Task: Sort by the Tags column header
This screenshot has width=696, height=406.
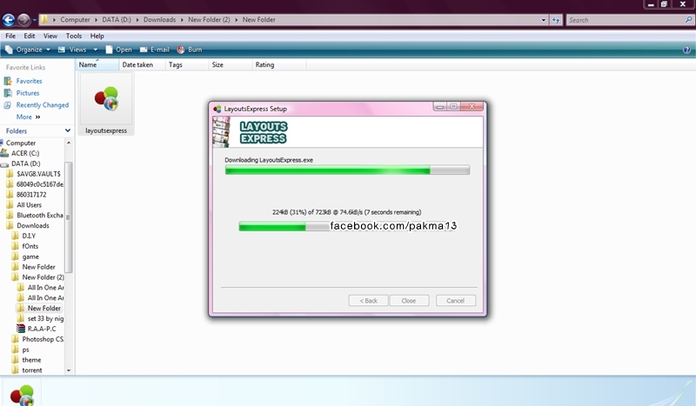Action: [187, 65]
